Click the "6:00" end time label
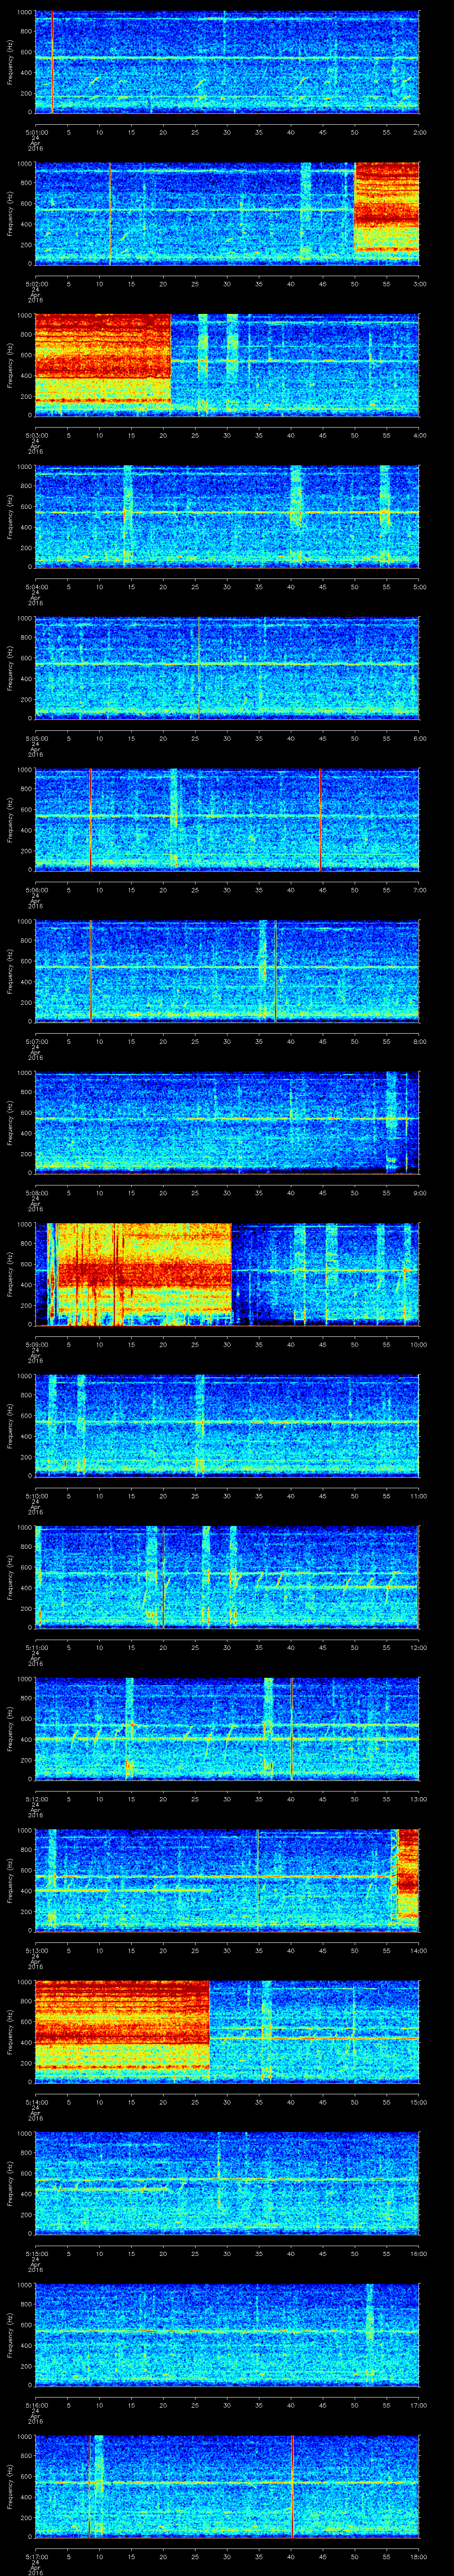Image resolution: width=454 pixels, height=2576 pixels. click(x=419, y=738)
